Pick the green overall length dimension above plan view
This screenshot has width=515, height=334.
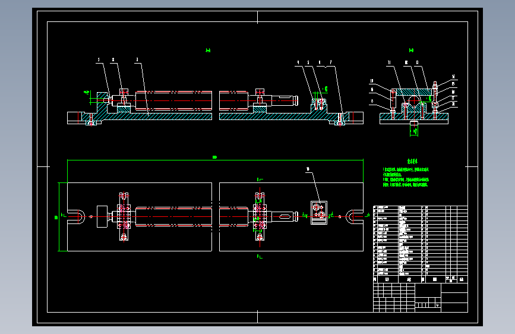[215, 157]
